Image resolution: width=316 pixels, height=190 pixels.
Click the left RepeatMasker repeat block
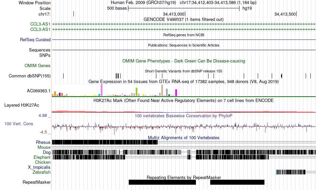(x=162, y=182)
